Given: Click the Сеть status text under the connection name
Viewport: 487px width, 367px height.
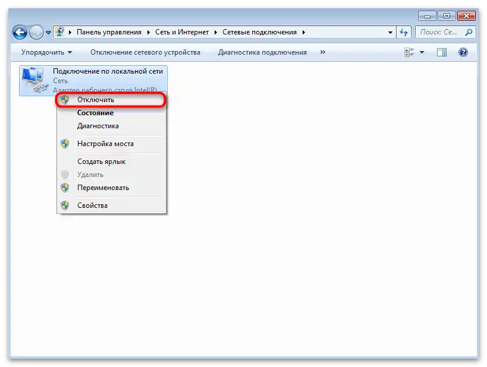Looking at the screenshot, I should [60, 81].
